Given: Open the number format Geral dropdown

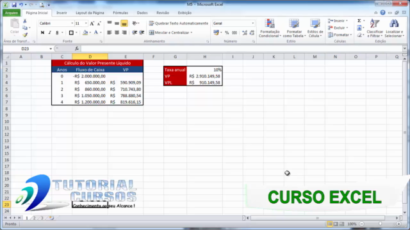Looking at the screenshot, I should 252,24.
